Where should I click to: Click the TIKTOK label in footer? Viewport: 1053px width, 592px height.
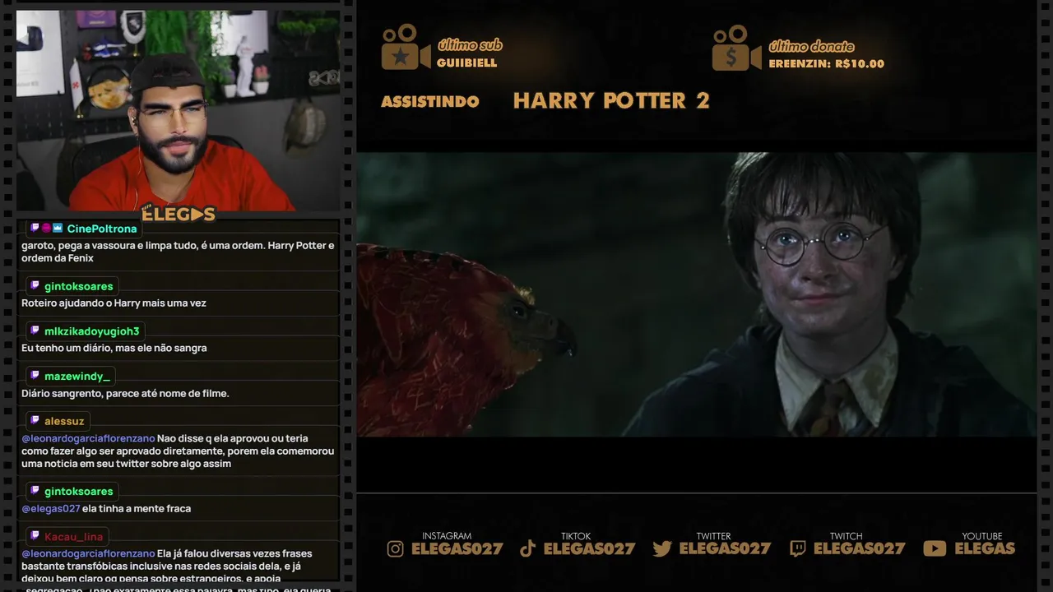[x=576, y=536]
